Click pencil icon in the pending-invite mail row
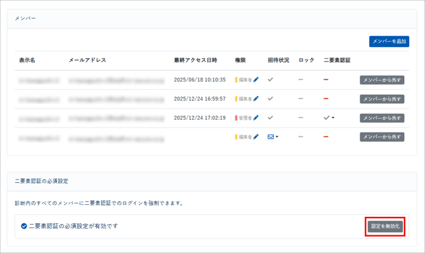 coord(256,137)
